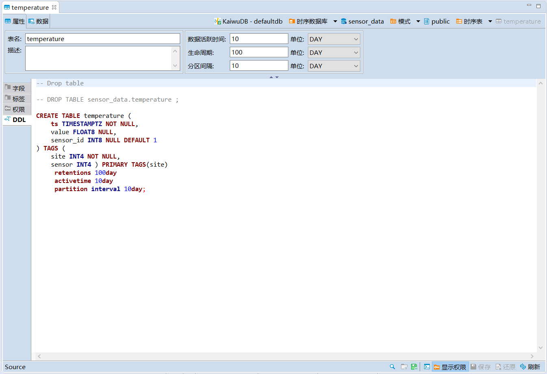This screenshot has height=374, width=547.
Task: Click the sensor_data database breadcrumb
Action: (362, 22)
